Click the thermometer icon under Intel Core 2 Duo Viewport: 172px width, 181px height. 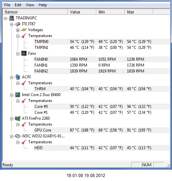[24, 101]
